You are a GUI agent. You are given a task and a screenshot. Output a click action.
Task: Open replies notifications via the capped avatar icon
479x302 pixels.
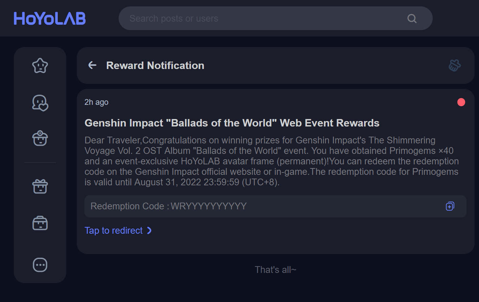click(x=40, y=138)
